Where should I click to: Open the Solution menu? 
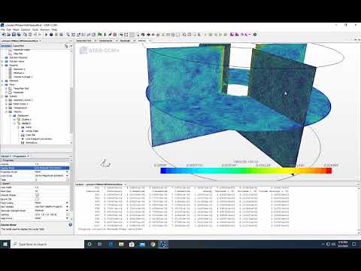[26, 29]
